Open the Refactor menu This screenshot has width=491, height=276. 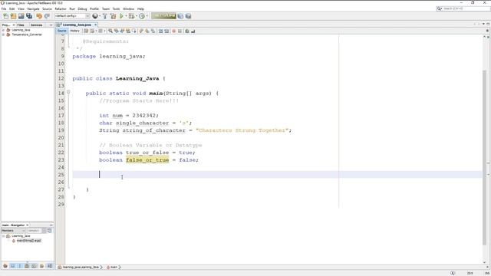[61, 8]
